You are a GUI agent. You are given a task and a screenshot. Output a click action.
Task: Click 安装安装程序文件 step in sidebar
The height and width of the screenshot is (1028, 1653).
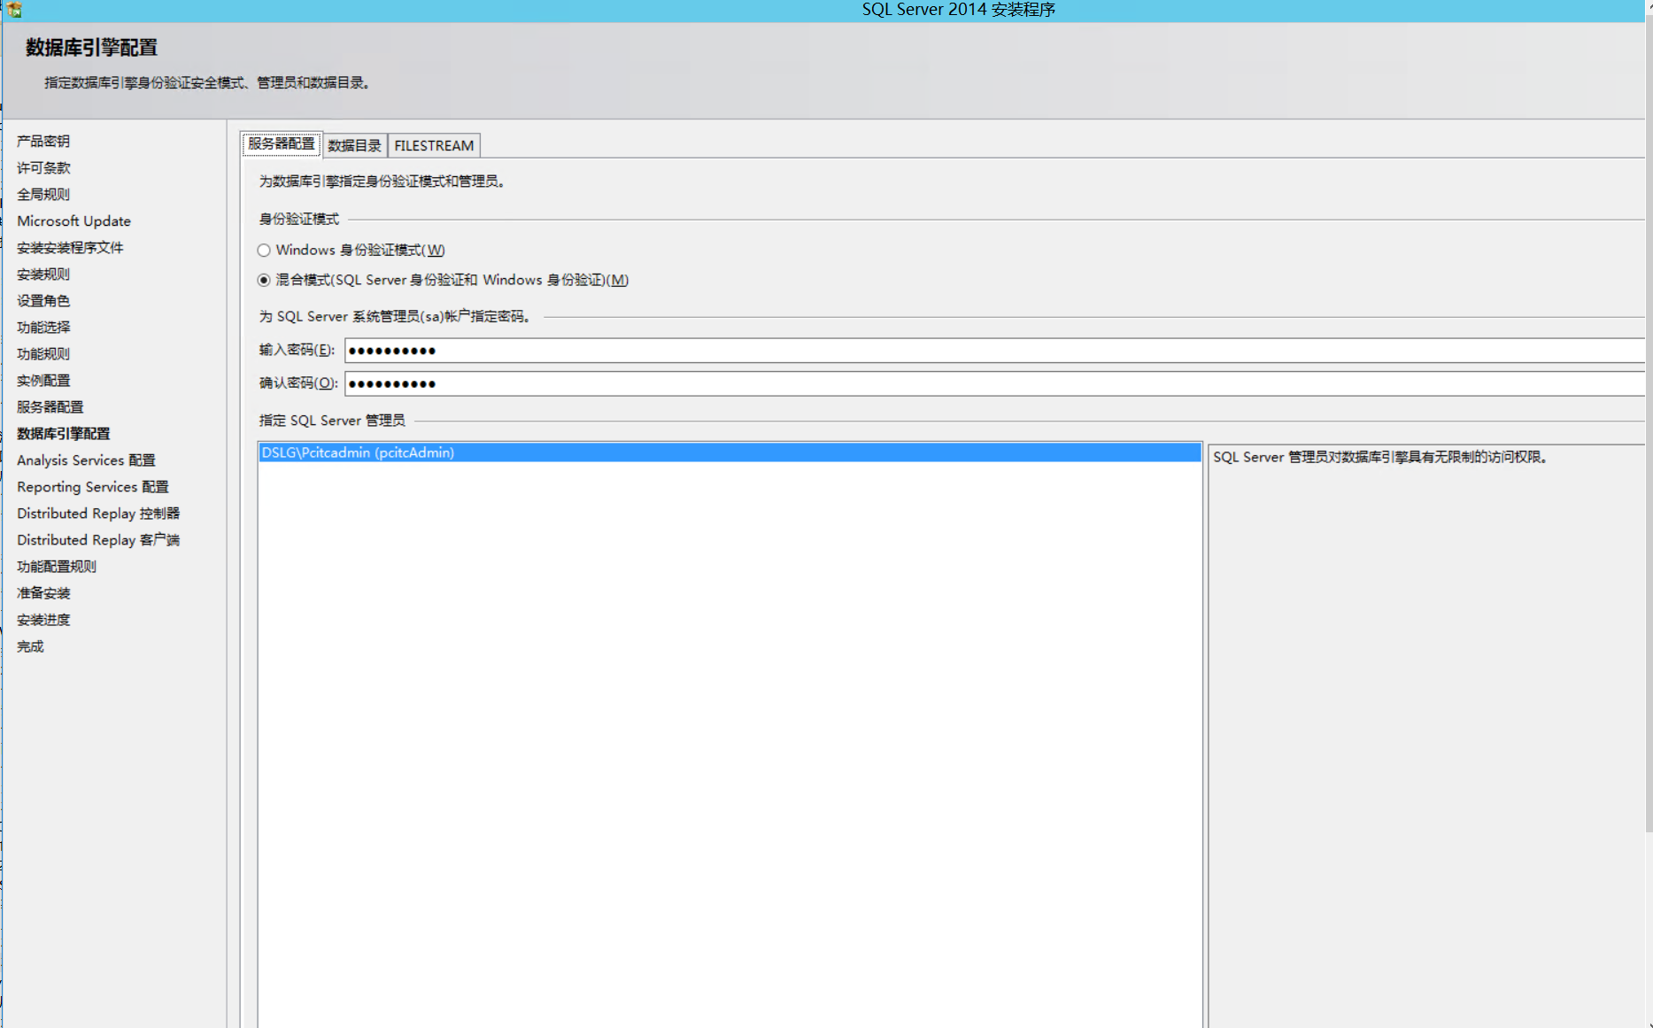coord(70,247)
